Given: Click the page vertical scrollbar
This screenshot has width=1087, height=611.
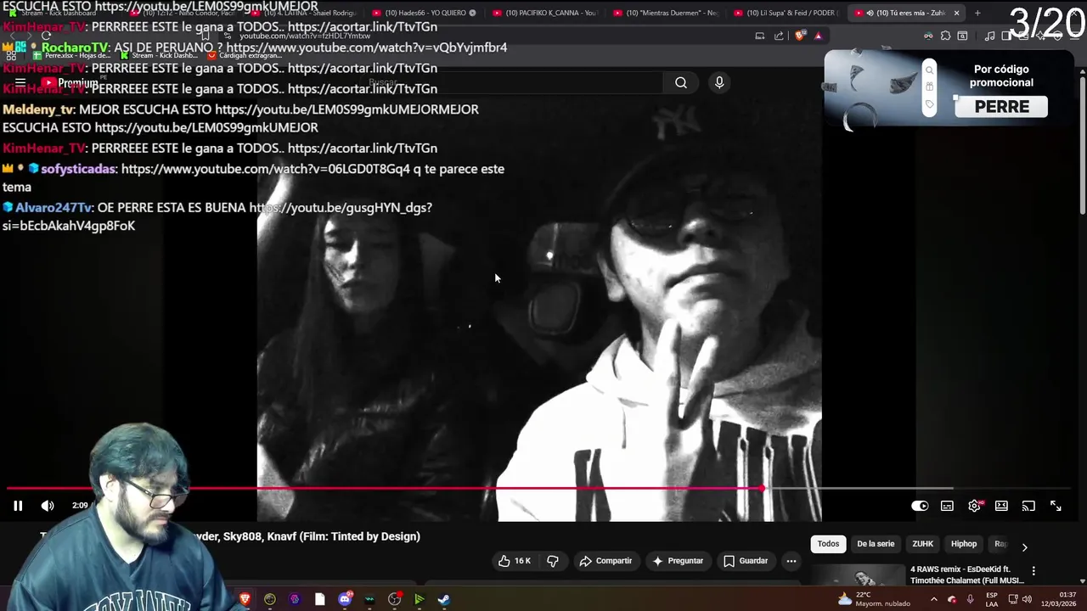Looking at the screenshot, I should coord(1082,146).
